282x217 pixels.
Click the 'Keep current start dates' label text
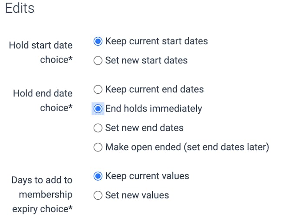(157, 42)
